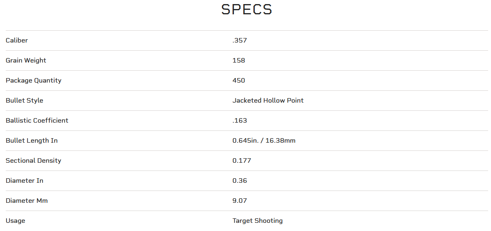Click the Package Quantity label
This screenshot has height=231, width=491.
tap(34, 81)
